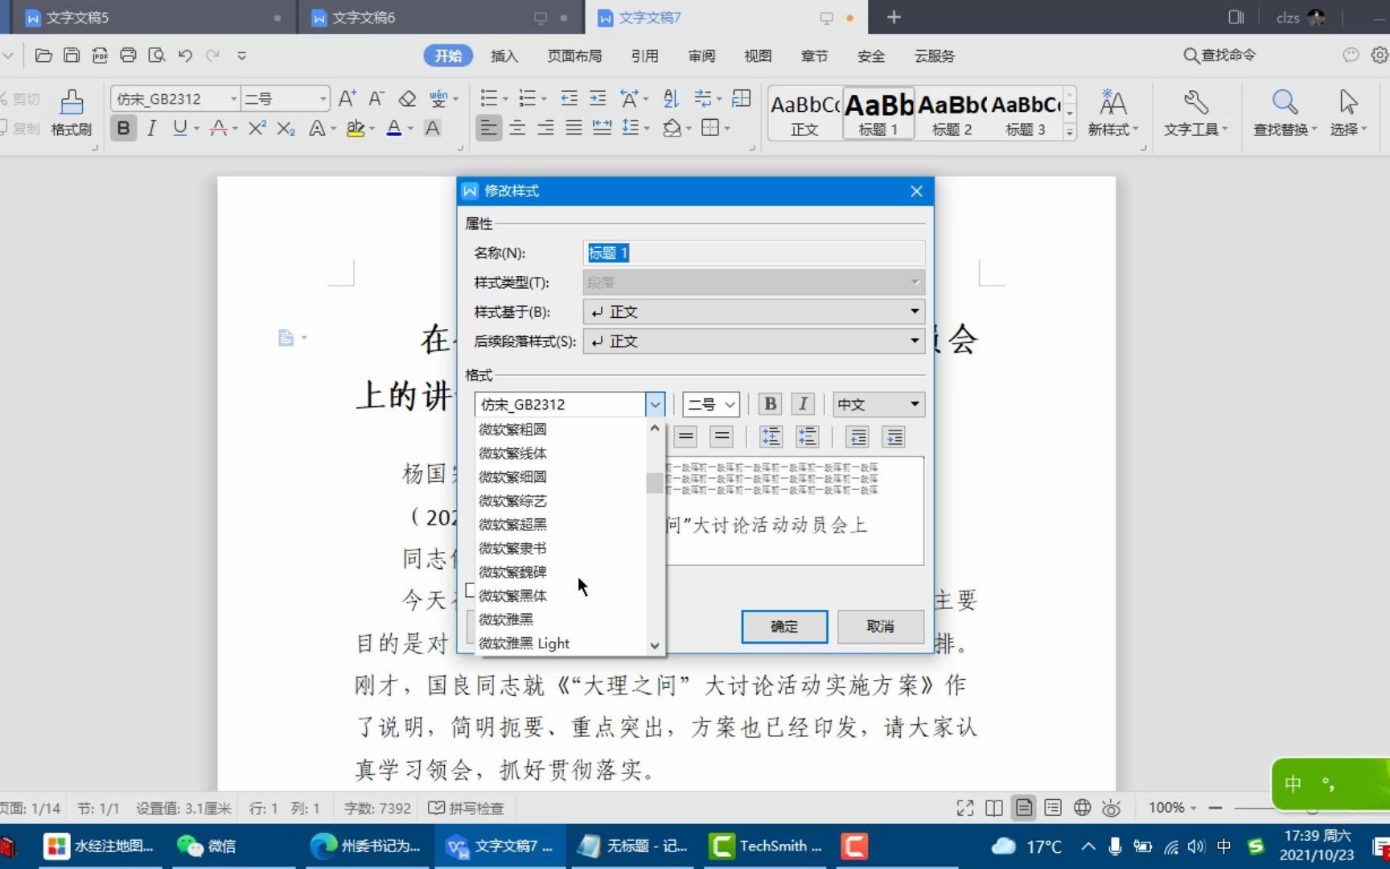The height and width of the screenshot is (869, 1390).
Task: Click the borders icon in ribbon
Action: coord(709,128)
